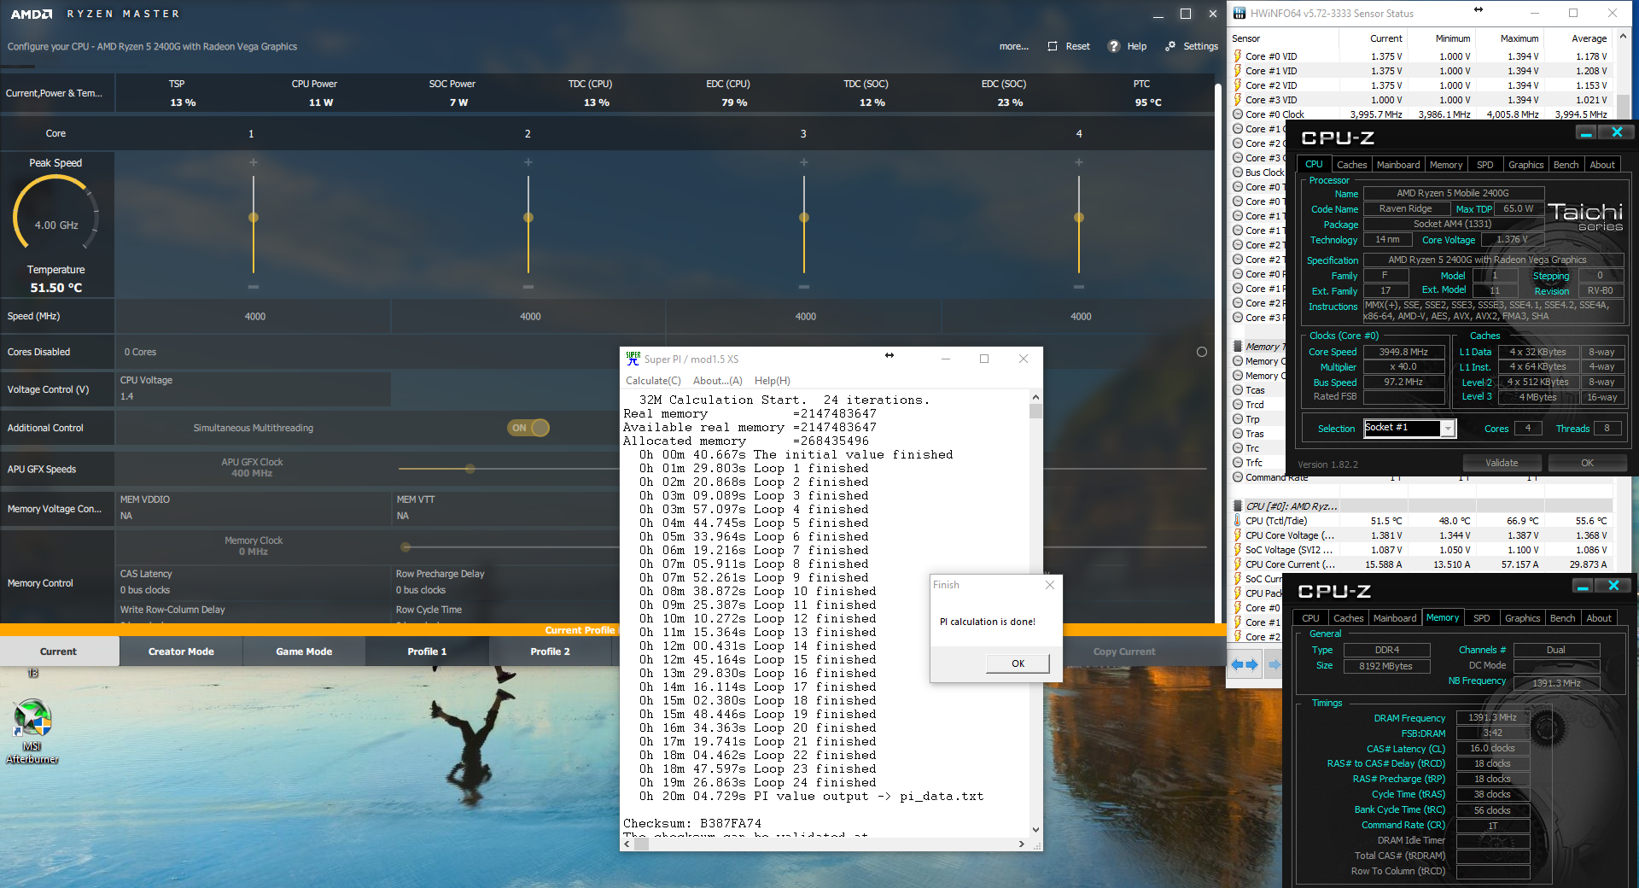The height and width of the screenshot is (888, 1639).
Task: Select Core #0 VID row in HWiNFO
Action: (x=1420, y=56)
